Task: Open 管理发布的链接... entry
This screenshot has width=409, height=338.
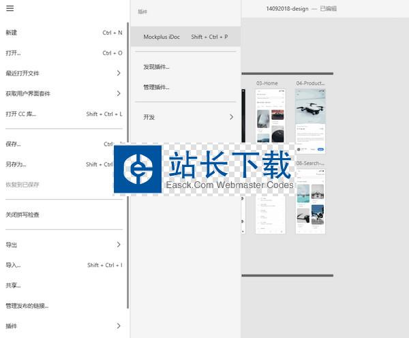Action: [x=27, y=306]
